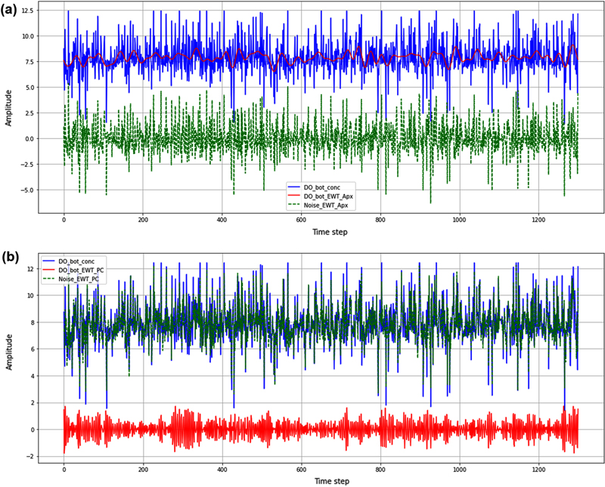
Task: Click the 5.0 y-axis tick label
Action: pyautogui.click(x=29, y=88)
